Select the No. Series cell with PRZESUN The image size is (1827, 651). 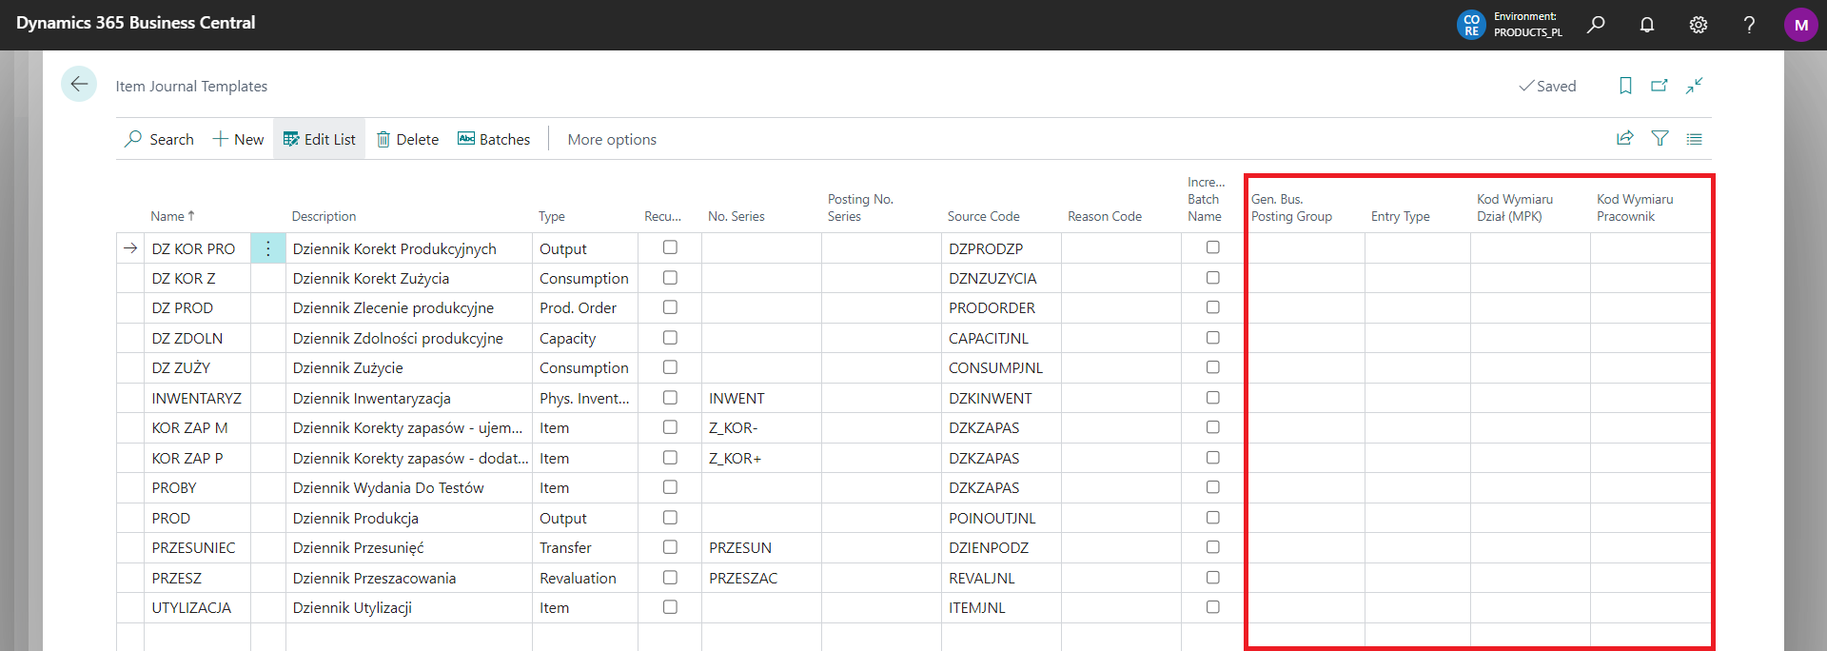click(x=760, y=548)
